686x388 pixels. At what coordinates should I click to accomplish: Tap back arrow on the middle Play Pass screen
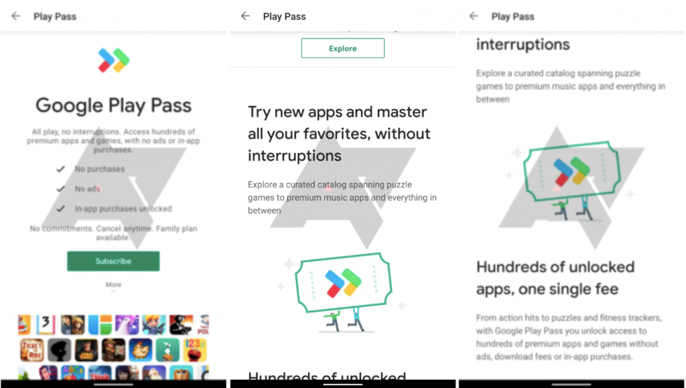click(x=245, y=16)
